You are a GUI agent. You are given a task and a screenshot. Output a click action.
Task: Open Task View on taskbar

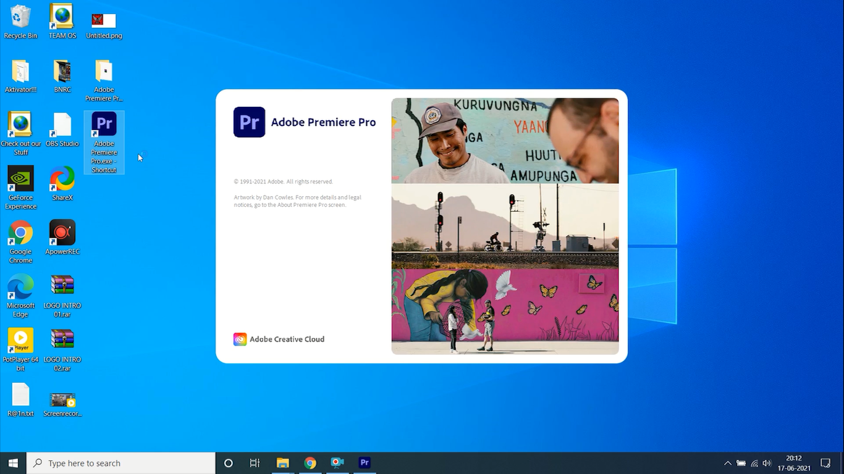(x=255, y=463)
